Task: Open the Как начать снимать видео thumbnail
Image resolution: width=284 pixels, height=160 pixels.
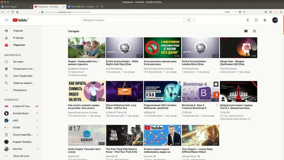Action: [87, 92]
